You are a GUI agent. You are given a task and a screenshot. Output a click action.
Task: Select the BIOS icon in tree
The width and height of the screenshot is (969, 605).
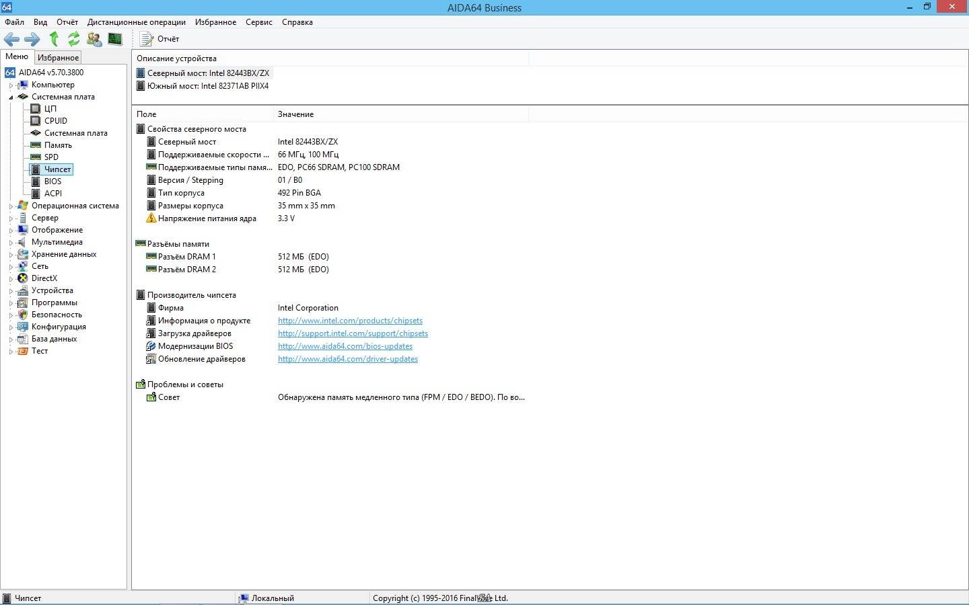[36, 182]
